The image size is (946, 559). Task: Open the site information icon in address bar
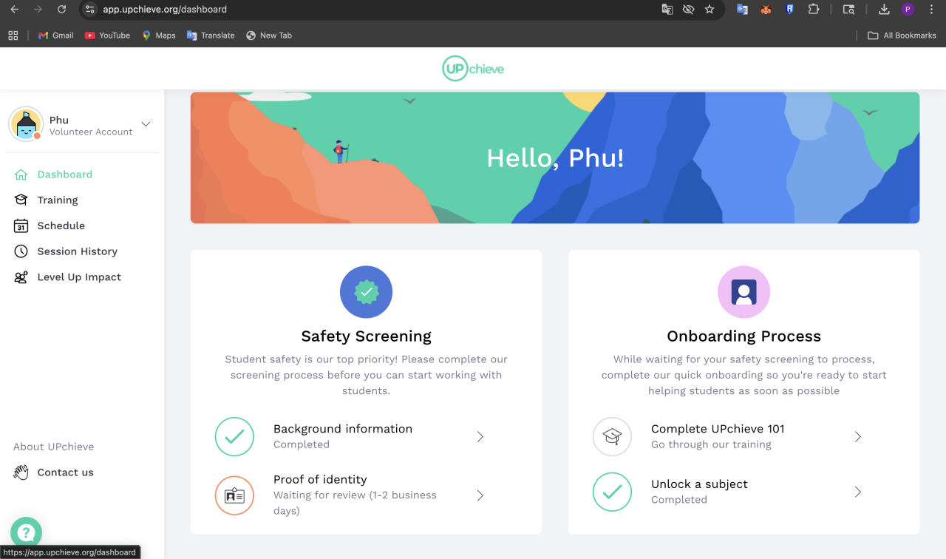(x=90, y=10)
